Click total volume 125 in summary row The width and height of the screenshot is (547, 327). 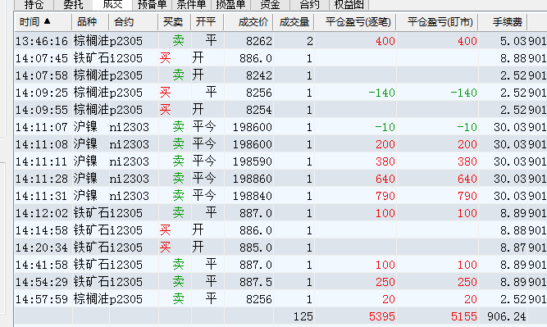click(x=303, y=316)
